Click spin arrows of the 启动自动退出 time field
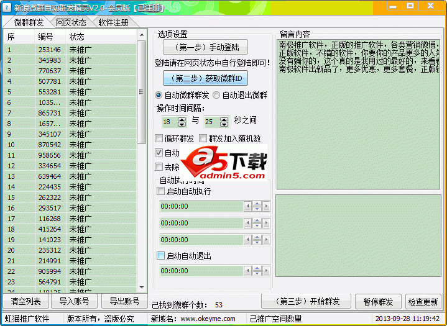Image resolution: width=447 pixels, height=326 pixels. (x=257, y=271)
